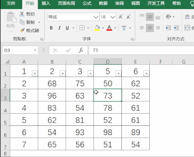Open filter dropdown in cell E1
194x157 pixels.
tap(146, 73)
